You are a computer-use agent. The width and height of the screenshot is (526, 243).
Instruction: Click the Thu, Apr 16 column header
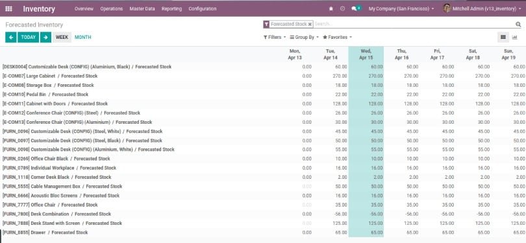point(401,54)
